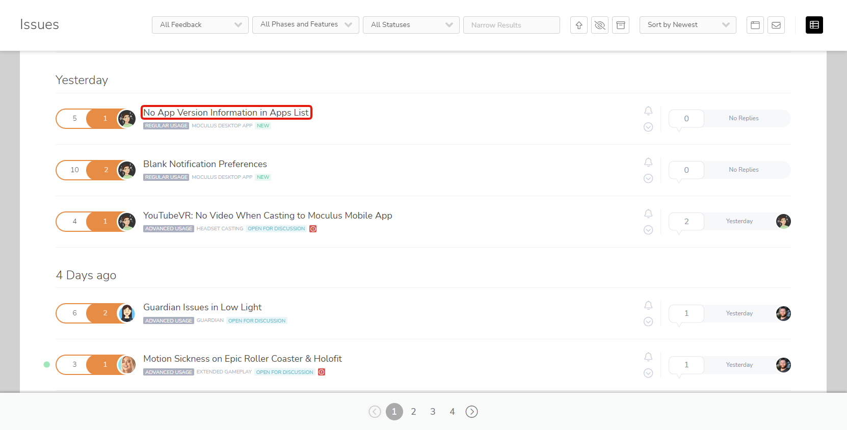This screenshot has height=430, width=847.
Task: Expand chevron circle for Blank Notification Preferences
Action: click(x=648, y=178)
